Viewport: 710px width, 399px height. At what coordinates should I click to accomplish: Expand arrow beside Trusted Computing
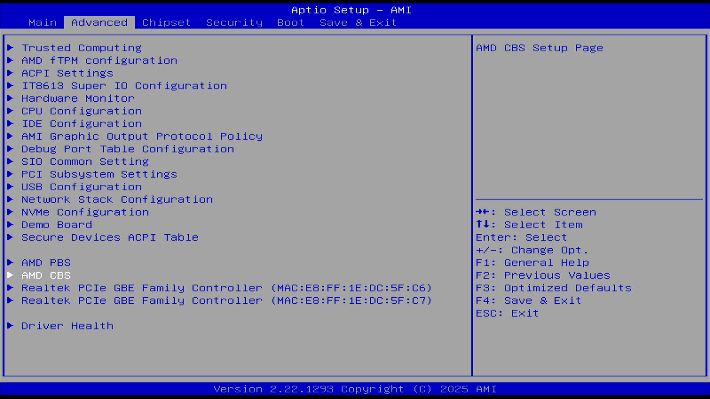click(10, 48)
